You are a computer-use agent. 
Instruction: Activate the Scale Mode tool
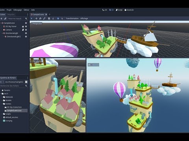point(44,18)
